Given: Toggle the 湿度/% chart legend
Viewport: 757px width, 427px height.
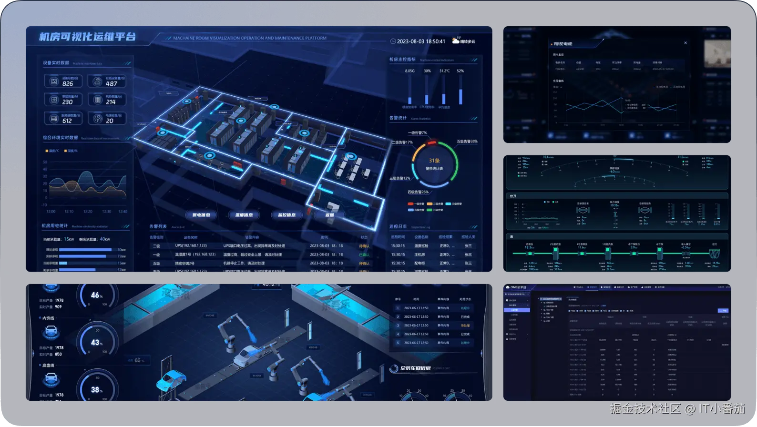Looking at the screenshot, I should click(71, 151).
